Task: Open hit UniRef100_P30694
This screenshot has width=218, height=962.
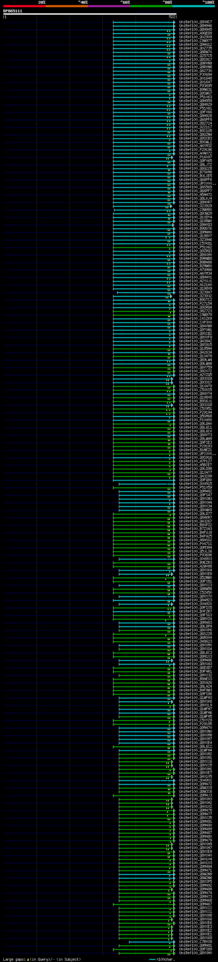Action: coord(195,75)
